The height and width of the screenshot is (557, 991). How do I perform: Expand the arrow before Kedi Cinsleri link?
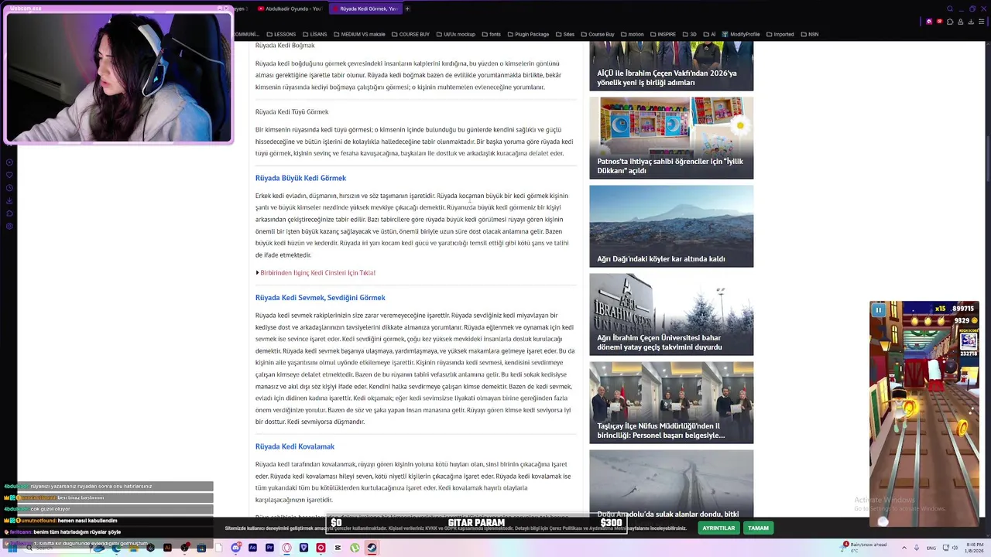[257, 272]
